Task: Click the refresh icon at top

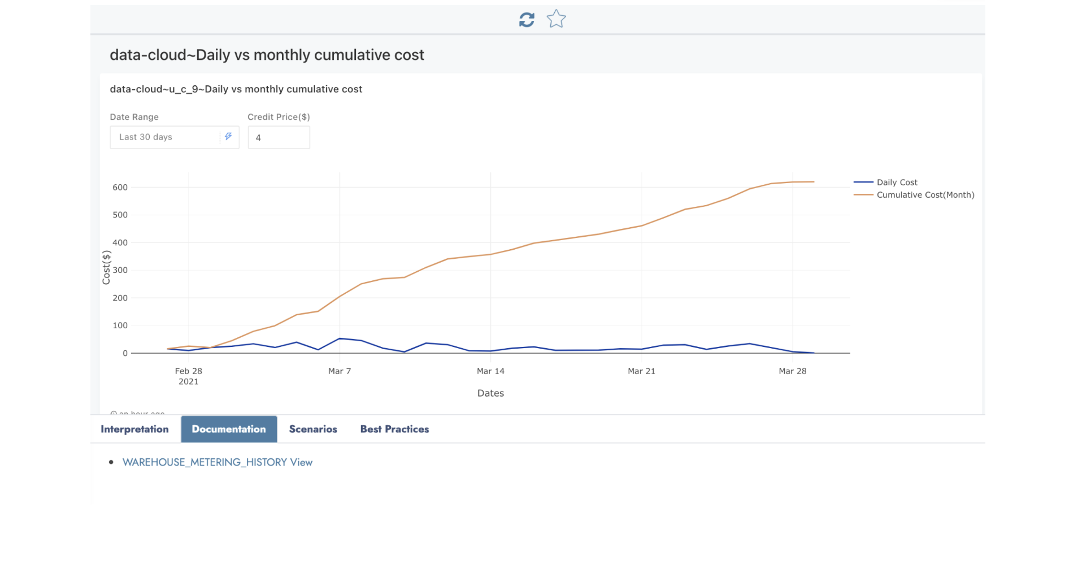Action: pyautogui.click(x=527, y=20)
